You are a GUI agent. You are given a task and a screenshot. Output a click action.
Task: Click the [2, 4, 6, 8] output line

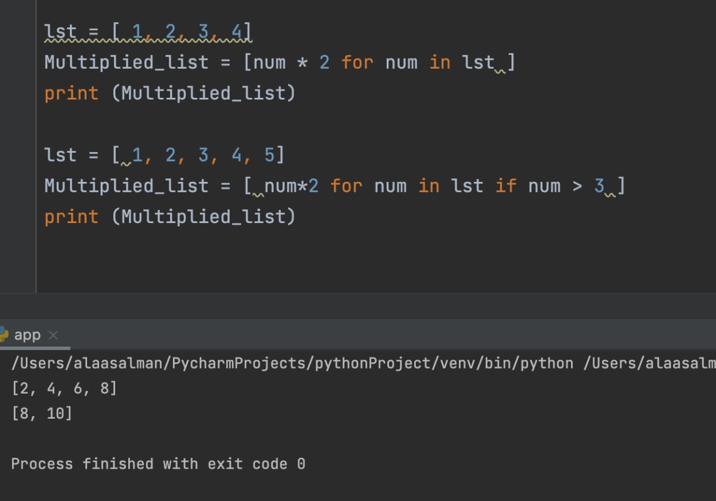[x=64, y=388]
